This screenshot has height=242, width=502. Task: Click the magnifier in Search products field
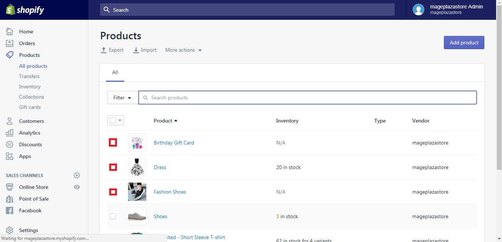(x=146, y=98)
